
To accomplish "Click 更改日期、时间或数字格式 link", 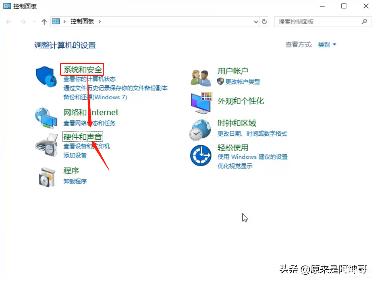I will 252,133.
